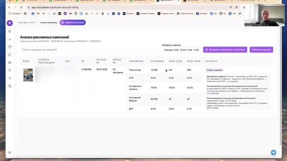Collapse AI analysis with Скрыть анализ
Viewport: 287px width, 161px height.
tap(214, 70)
